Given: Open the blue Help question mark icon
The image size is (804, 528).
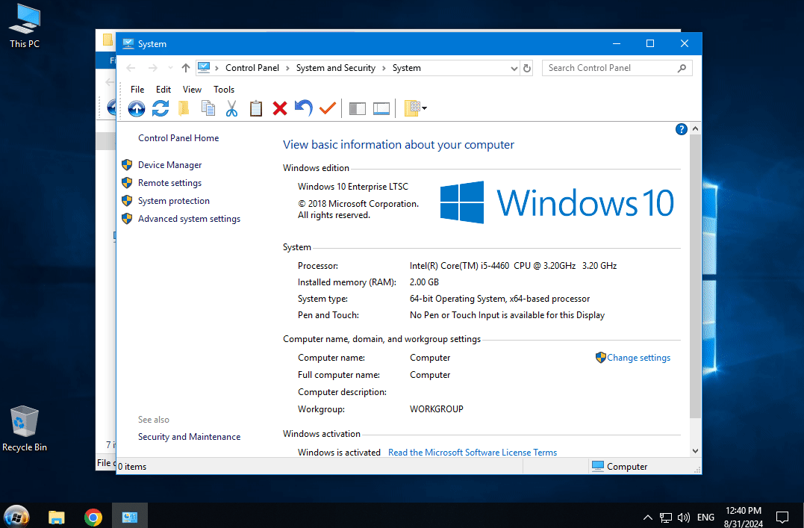Looking at the screenshot, I should pos(681,129).
